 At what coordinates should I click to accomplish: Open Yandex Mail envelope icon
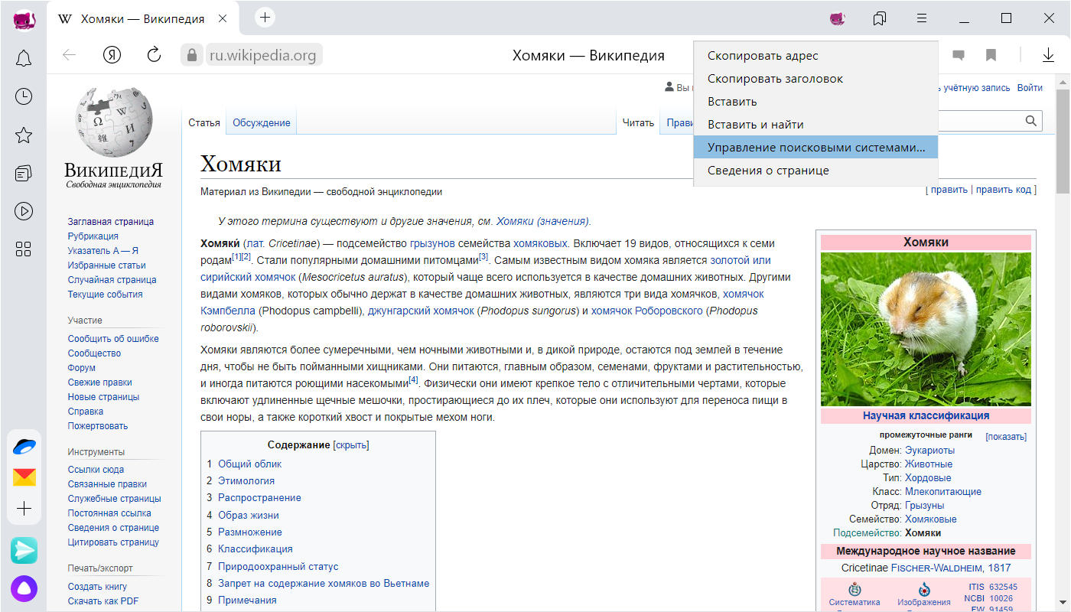pos(24,478)
